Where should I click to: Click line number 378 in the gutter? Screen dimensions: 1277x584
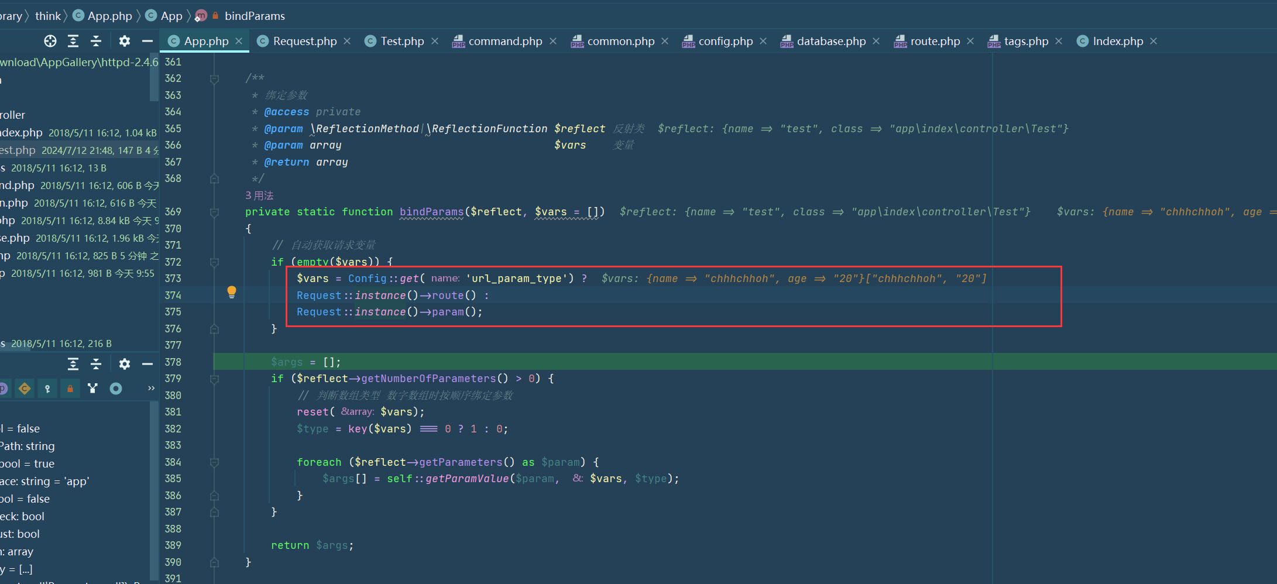coord(173,362)
